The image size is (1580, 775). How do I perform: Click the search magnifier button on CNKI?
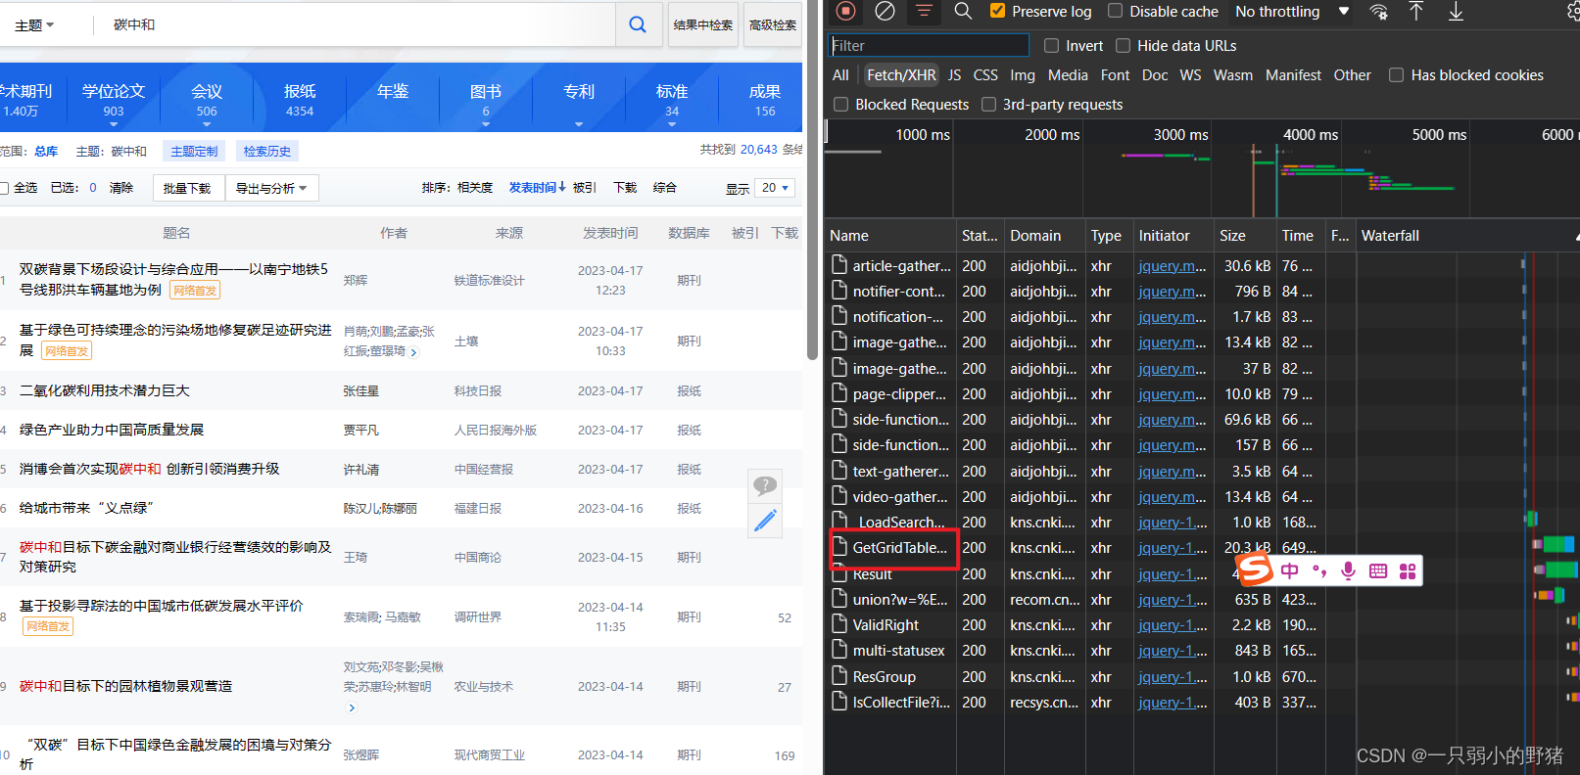pyautogui.click(x=638, y=24)
